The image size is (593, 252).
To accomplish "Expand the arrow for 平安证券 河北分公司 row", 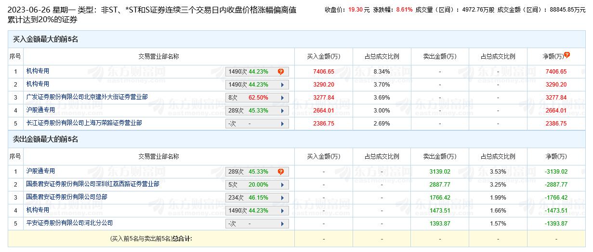I will 282,224.
